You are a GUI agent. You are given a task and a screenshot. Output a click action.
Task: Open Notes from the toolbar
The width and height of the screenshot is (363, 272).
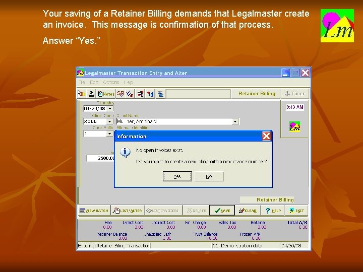(106, 94)
